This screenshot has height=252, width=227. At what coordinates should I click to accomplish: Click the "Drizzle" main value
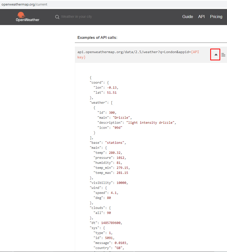tap(121, 118)
